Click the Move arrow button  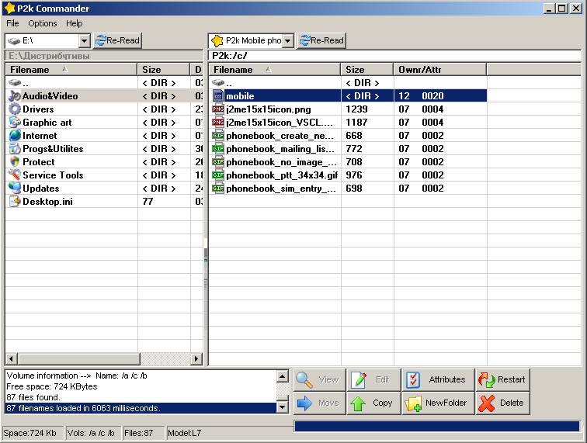coord(319,403)
